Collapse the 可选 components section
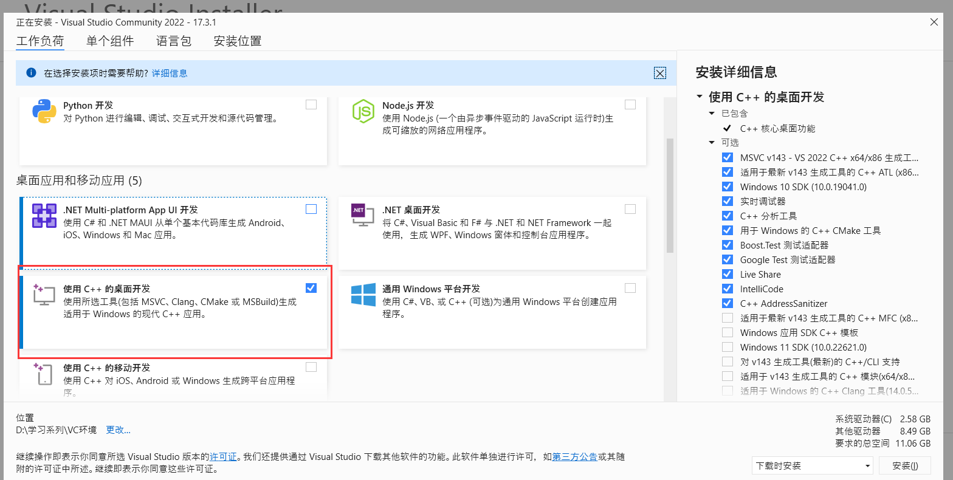Screen dimensions: 953x480 tap(712, 143)
